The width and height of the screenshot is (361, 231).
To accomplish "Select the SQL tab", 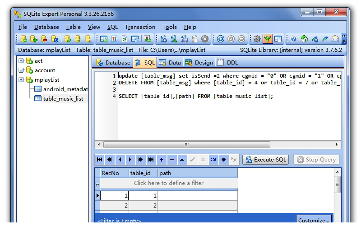I will click(145, 62).
